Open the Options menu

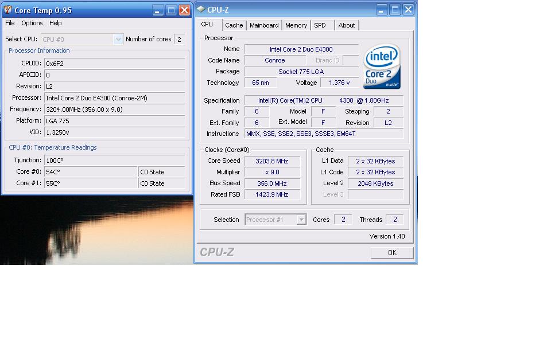[x=32, y=23]
